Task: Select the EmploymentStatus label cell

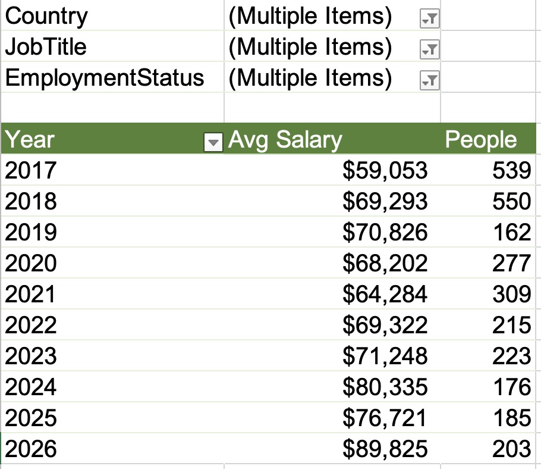Action: point(105,78)
